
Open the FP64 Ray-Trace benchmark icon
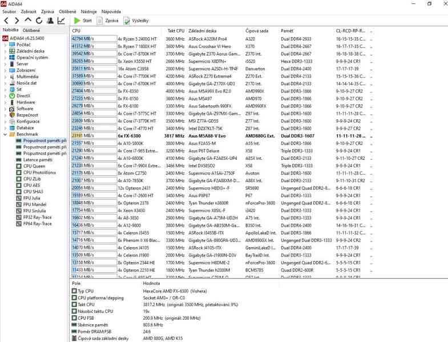point(19,224)
